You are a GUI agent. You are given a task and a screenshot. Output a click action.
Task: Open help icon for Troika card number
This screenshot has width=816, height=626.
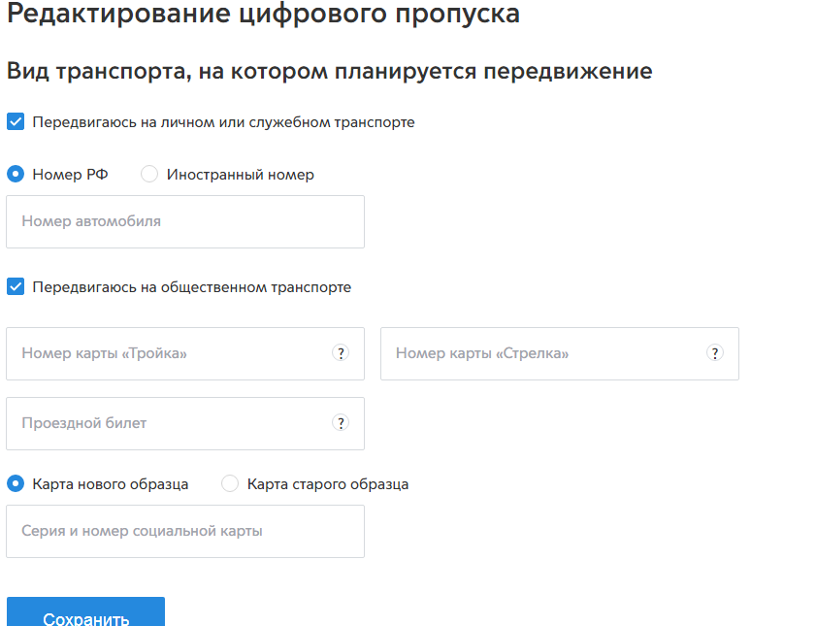340,353
